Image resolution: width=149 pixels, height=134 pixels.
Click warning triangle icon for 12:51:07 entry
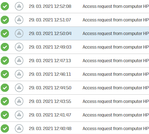click(19, 20)
